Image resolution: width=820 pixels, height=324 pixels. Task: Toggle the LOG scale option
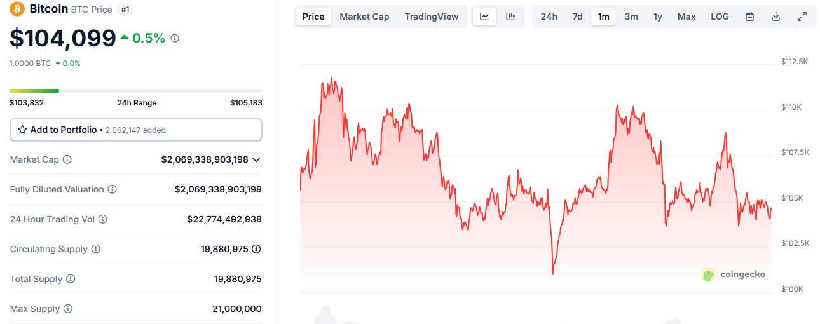720,17
